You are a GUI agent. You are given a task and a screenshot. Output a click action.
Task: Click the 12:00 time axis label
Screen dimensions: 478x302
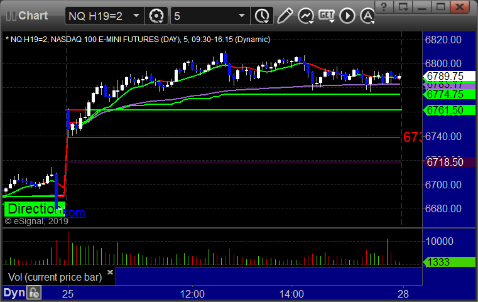click(192, 294)
